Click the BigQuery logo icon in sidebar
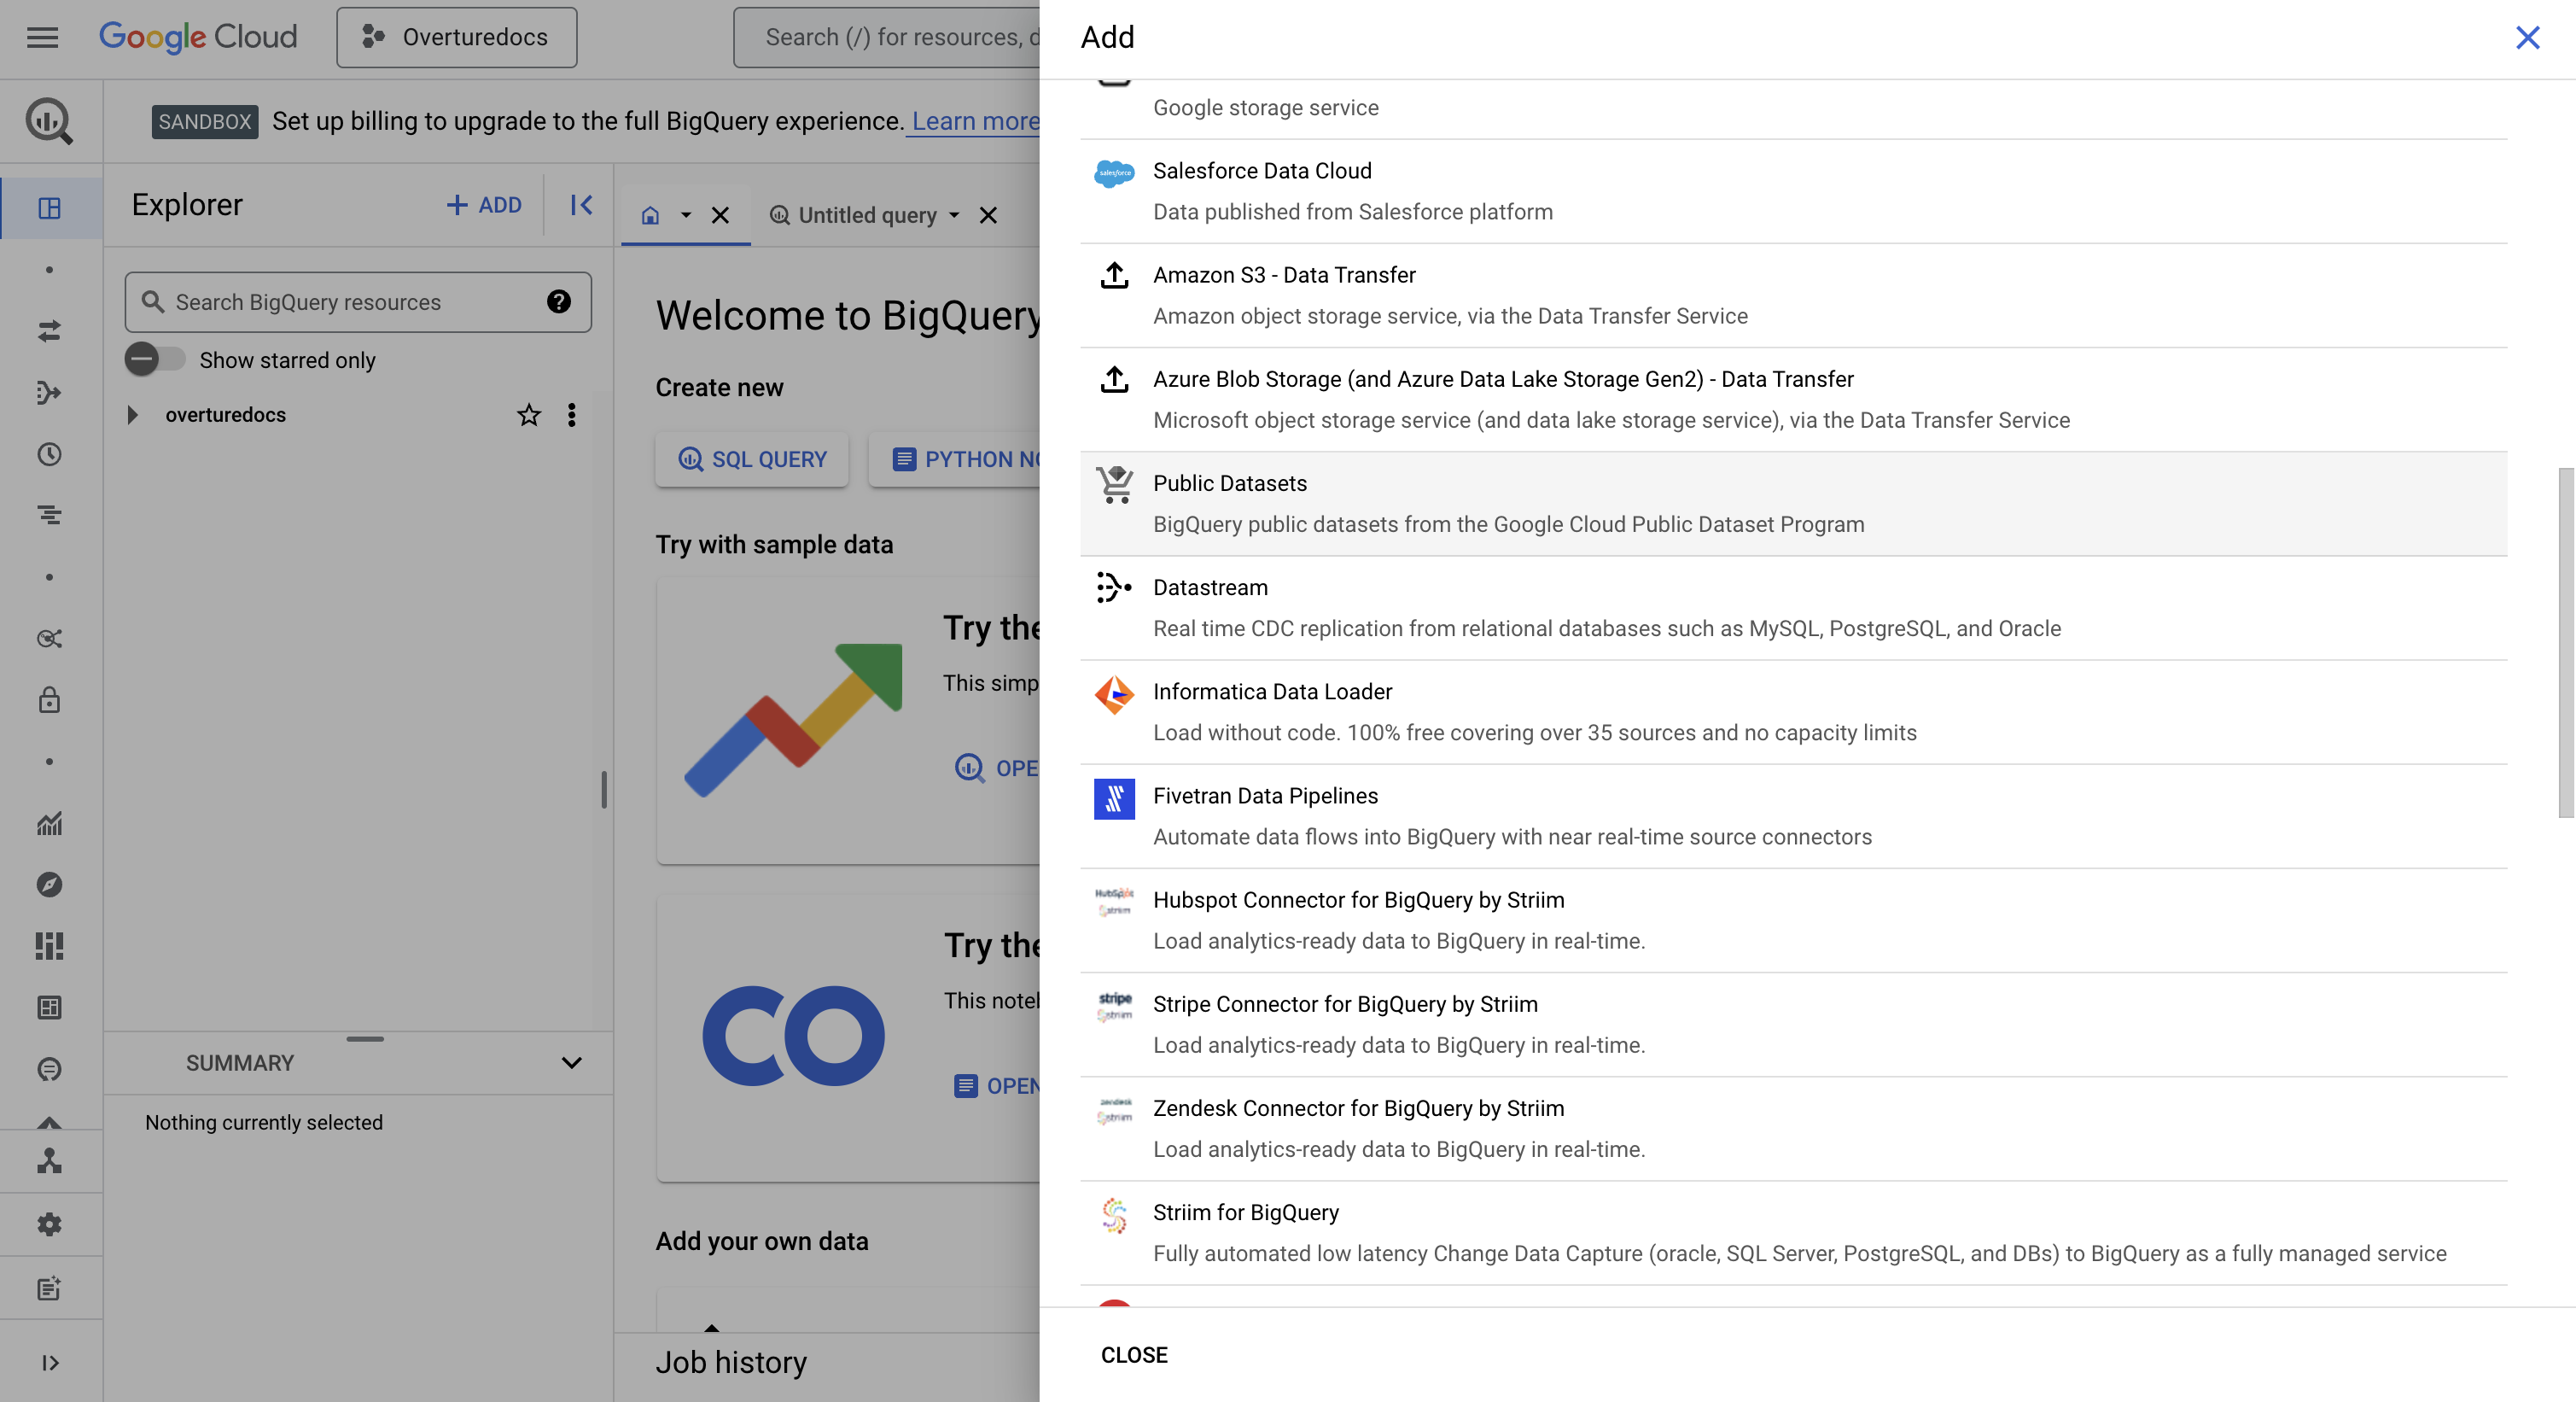The image size is (2576, 1402). tap(49, 121)
